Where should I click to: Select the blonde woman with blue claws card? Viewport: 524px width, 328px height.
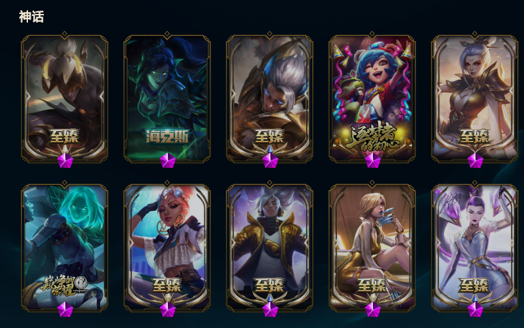[x=372, y=247]
